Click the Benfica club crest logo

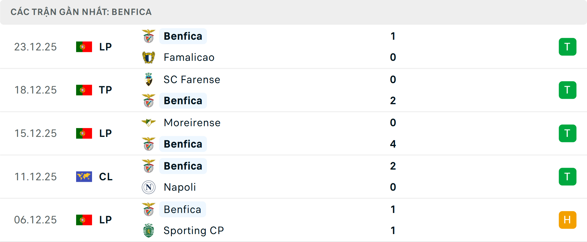(x=149, y=36)
